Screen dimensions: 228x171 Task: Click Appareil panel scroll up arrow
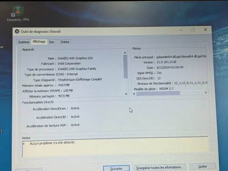(125, 53)
